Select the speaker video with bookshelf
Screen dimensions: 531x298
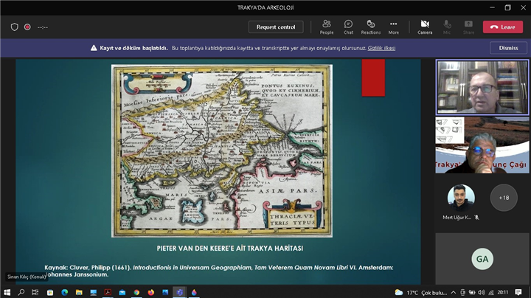482,87
